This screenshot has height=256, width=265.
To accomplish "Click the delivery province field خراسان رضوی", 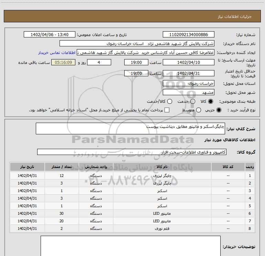I will point(189,83).
